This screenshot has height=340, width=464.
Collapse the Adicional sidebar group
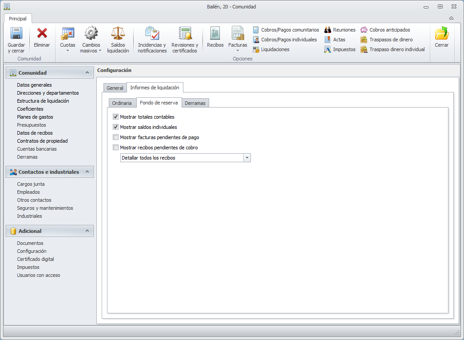coord(87,231)
